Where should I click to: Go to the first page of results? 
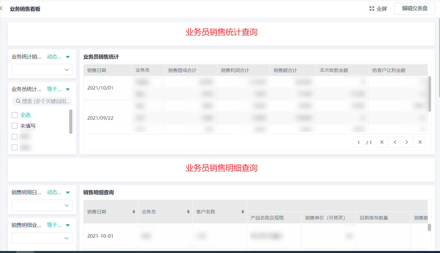pyautogui.click(x=382, y=142)
